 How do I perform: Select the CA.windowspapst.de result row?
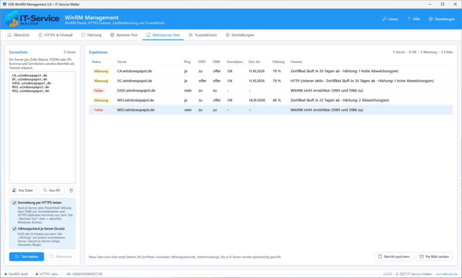pyautogui.click(x=271, y=71)
